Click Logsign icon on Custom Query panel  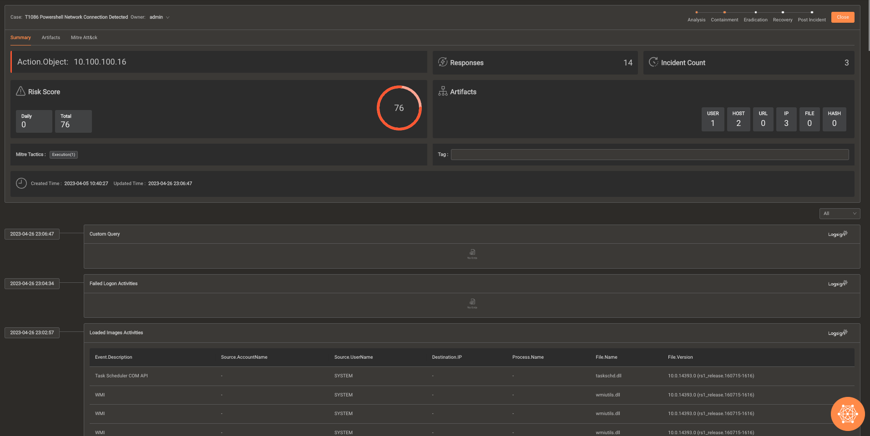tap(838, 234)
